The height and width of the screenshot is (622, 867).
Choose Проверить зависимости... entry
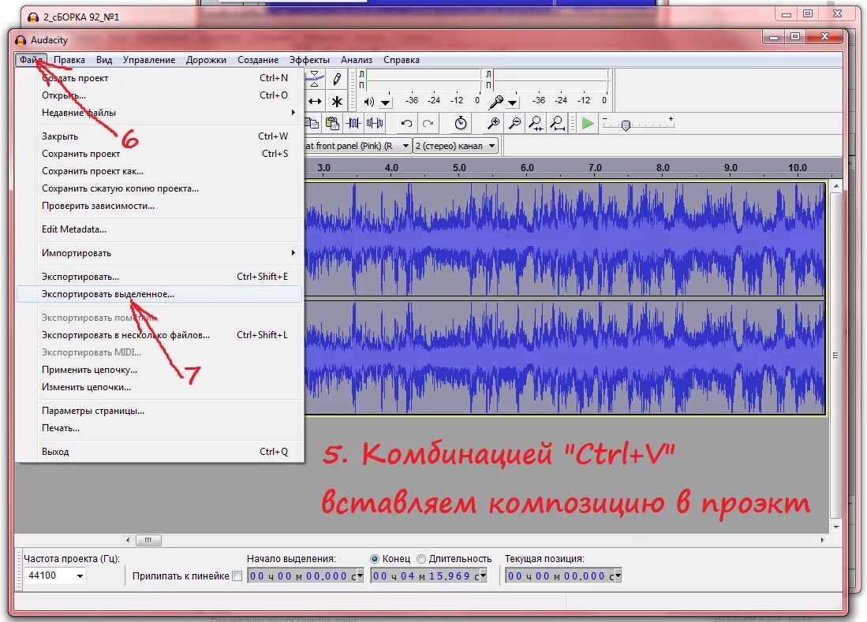tap(160, 206)
